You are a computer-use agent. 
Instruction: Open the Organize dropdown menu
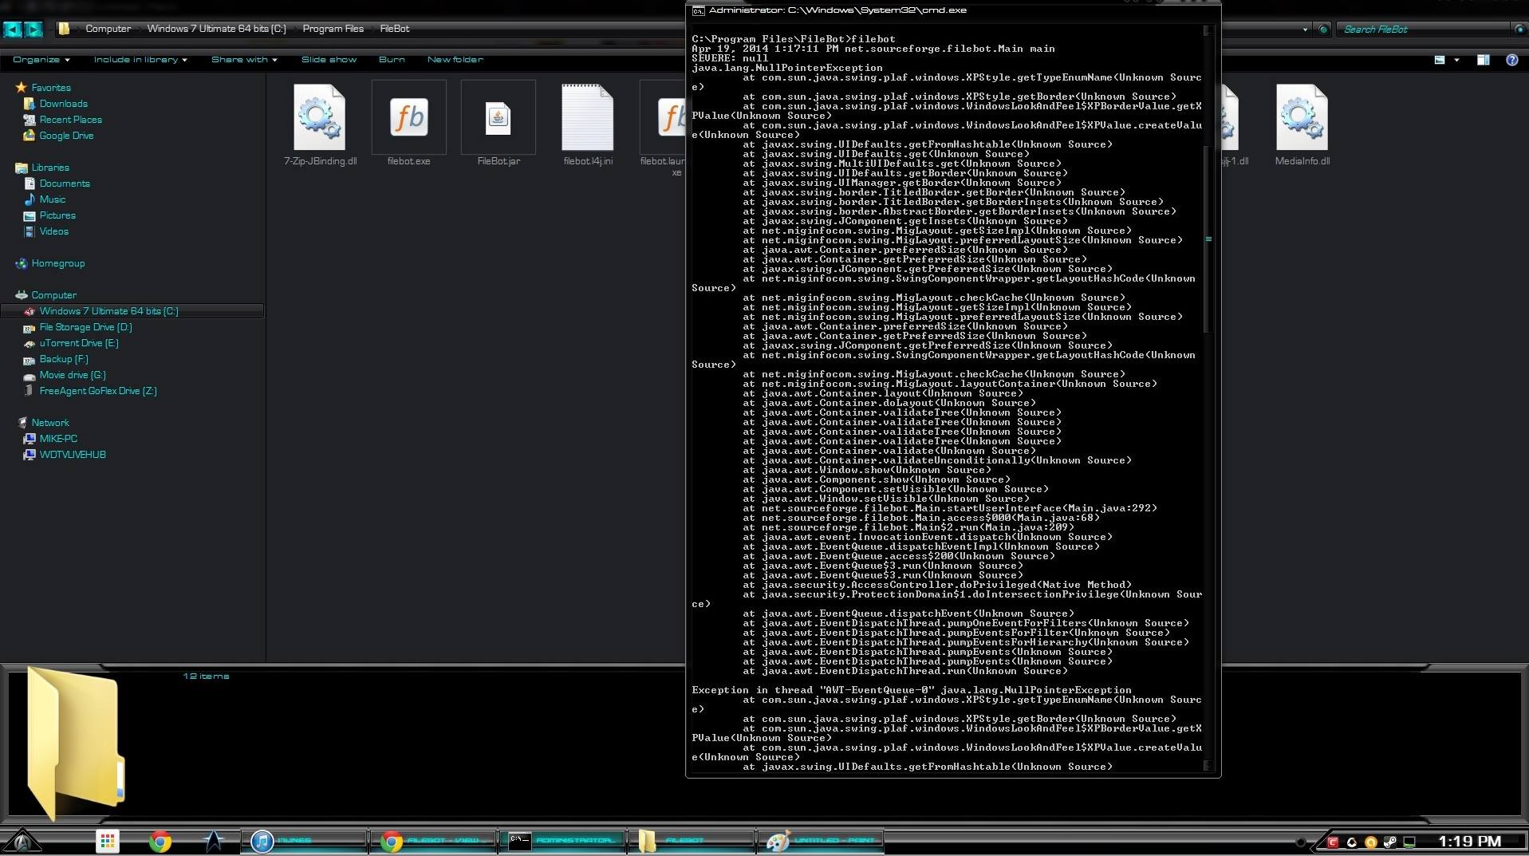pyautogui.click(x=41, y=60)
